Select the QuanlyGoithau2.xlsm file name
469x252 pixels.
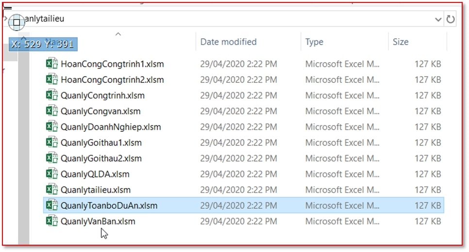point(101,158)
